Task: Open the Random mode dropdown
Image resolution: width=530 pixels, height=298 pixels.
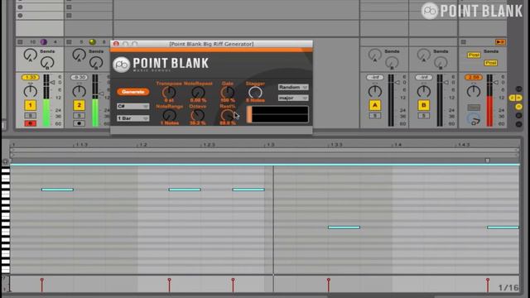Action: click(x=293, y=87)
